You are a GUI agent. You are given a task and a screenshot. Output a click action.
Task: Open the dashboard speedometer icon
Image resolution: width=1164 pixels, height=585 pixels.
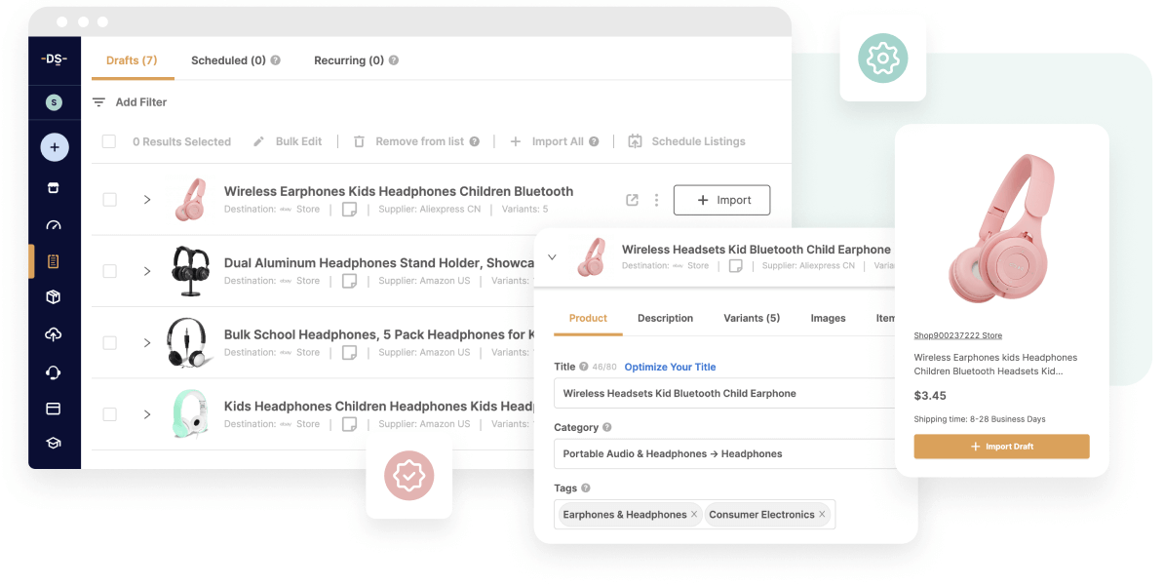click(54, 225)
